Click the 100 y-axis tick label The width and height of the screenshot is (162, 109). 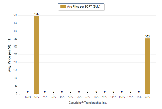click(x=16, y=78)
